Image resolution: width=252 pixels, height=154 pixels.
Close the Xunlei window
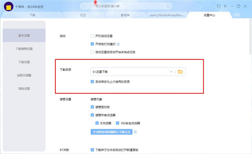245,6
